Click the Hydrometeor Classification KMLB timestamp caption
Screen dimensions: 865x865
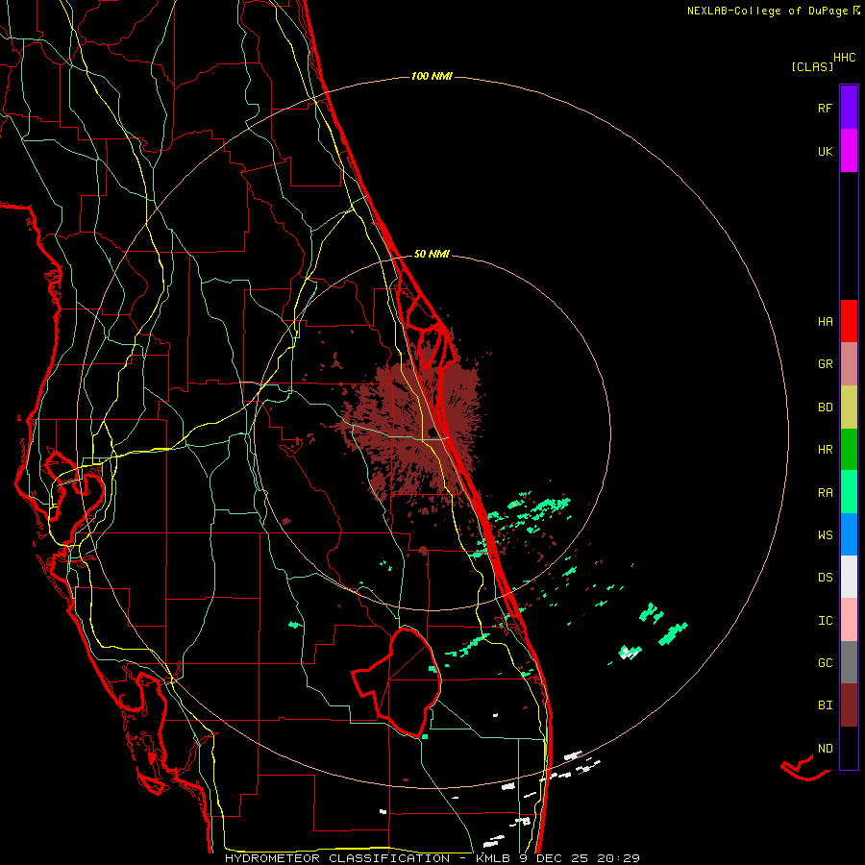click(x=432, y=858)
